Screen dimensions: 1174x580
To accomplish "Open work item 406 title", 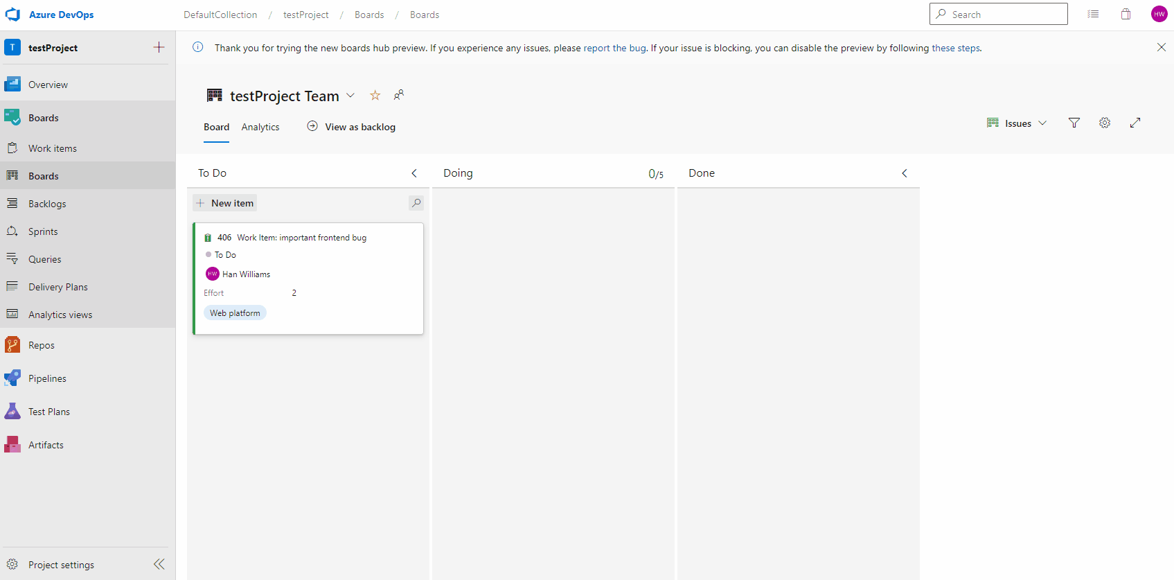I will pos(301,238).
